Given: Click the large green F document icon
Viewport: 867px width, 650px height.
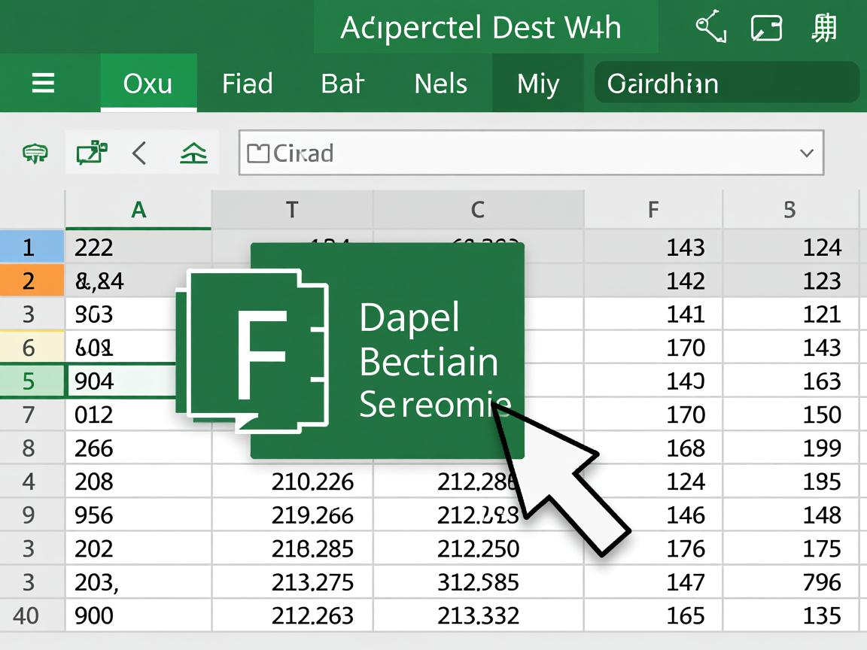Looking at the screenshot, I should [252, 350].
